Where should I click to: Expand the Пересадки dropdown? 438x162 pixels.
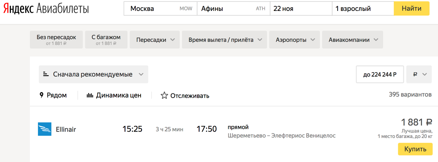[155, 40]
